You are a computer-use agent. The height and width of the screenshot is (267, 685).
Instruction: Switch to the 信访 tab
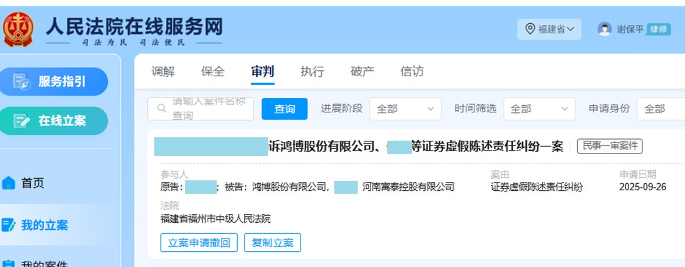click(x=412, y=72)
